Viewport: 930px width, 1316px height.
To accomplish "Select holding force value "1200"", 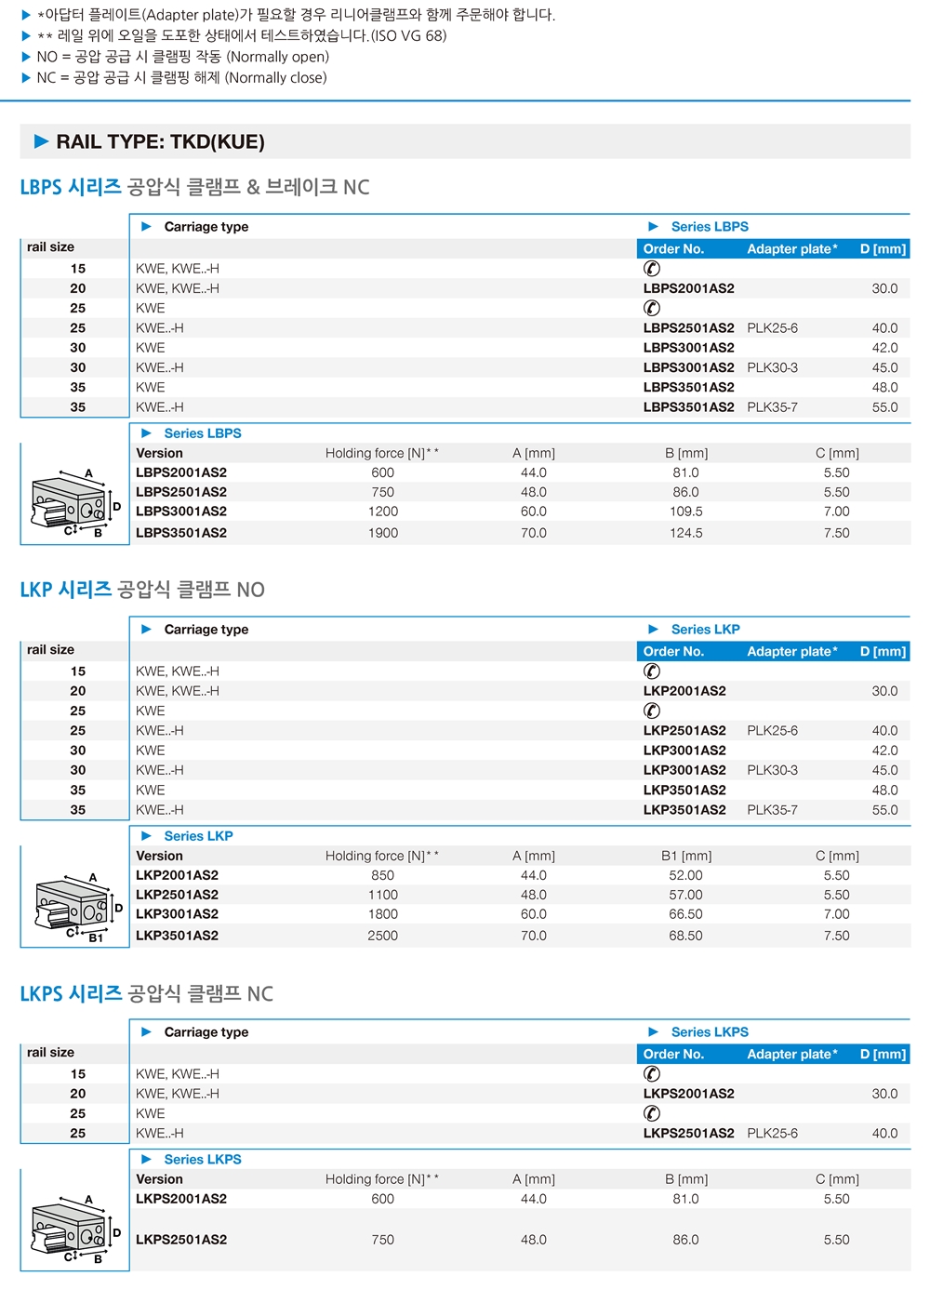I will (383, 512).
